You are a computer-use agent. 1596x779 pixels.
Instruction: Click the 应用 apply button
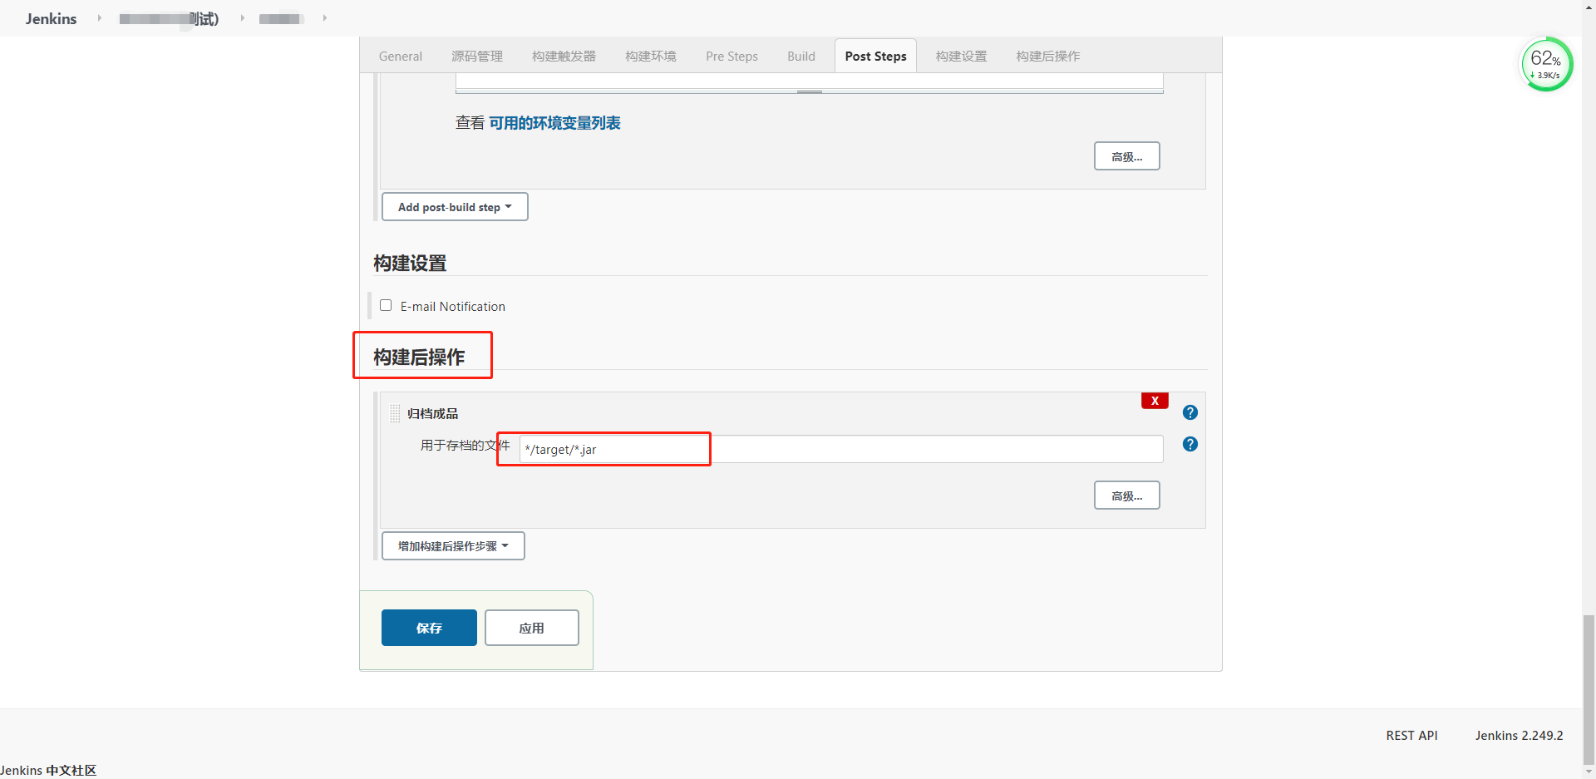532,628
